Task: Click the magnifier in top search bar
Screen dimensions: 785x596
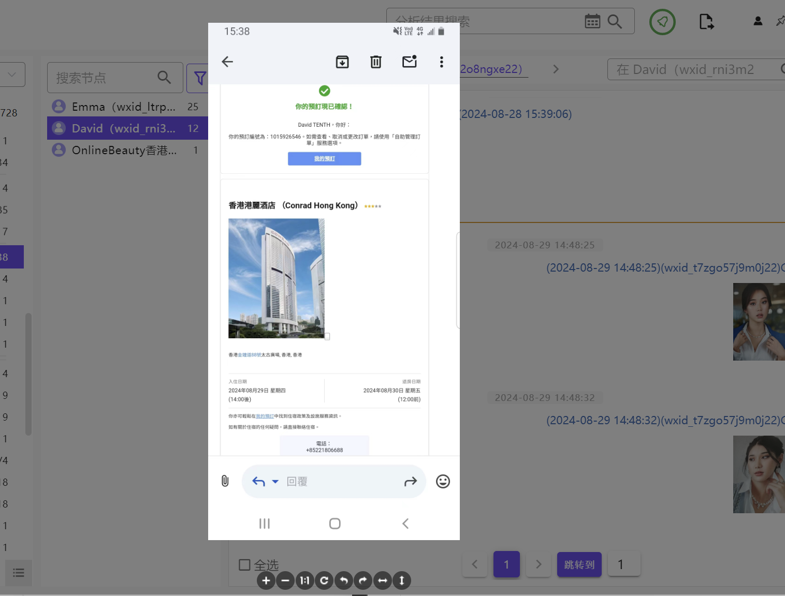Action: 615,21
